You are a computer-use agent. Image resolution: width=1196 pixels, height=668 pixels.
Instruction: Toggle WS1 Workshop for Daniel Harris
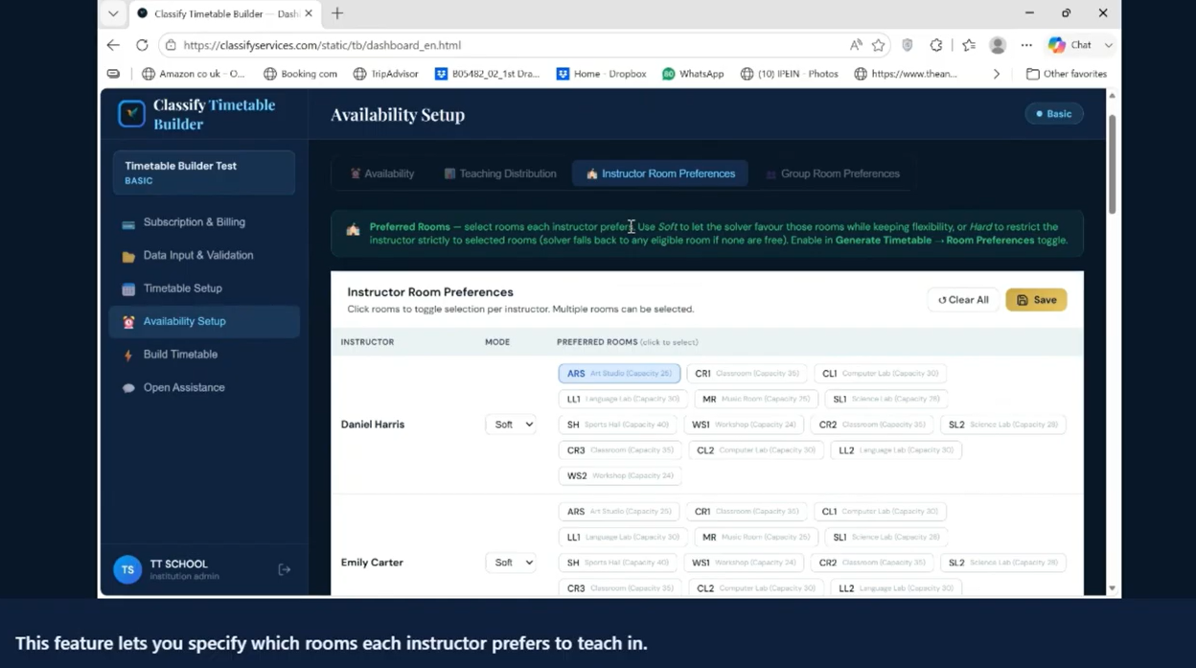(x=744, y=425)
